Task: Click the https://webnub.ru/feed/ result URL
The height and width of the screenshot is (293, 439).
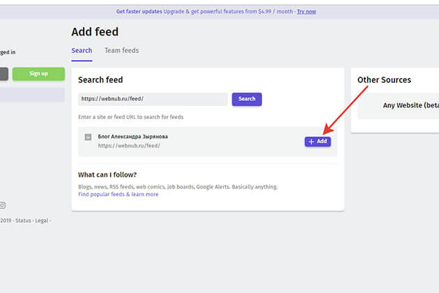Action: click(129, 145)
